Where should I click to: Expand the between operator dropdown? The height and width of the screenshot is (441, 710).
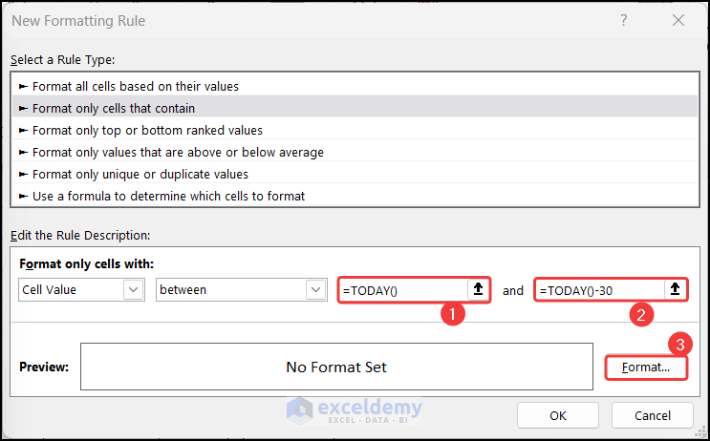point(315,290)
